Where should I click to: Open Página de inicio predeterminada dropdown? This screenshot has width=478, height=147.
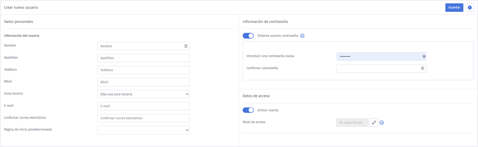[144, 130]
